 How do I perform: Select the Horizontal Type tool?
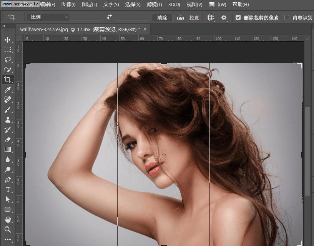pos(7,189)
